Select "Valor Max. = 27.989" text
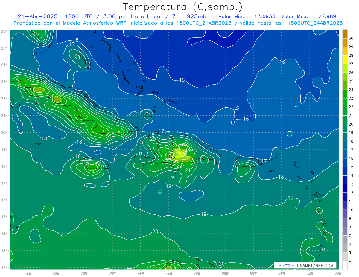359x277 pixels. 308,16
